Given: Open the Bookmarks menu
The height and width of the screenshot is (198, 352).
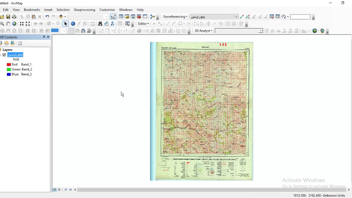Looking at the screenshot, I should tap(32, 10).
